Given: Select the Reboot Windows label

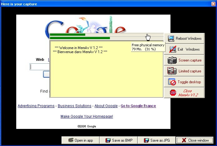Looking at the screenshot, I should point(189,39).
